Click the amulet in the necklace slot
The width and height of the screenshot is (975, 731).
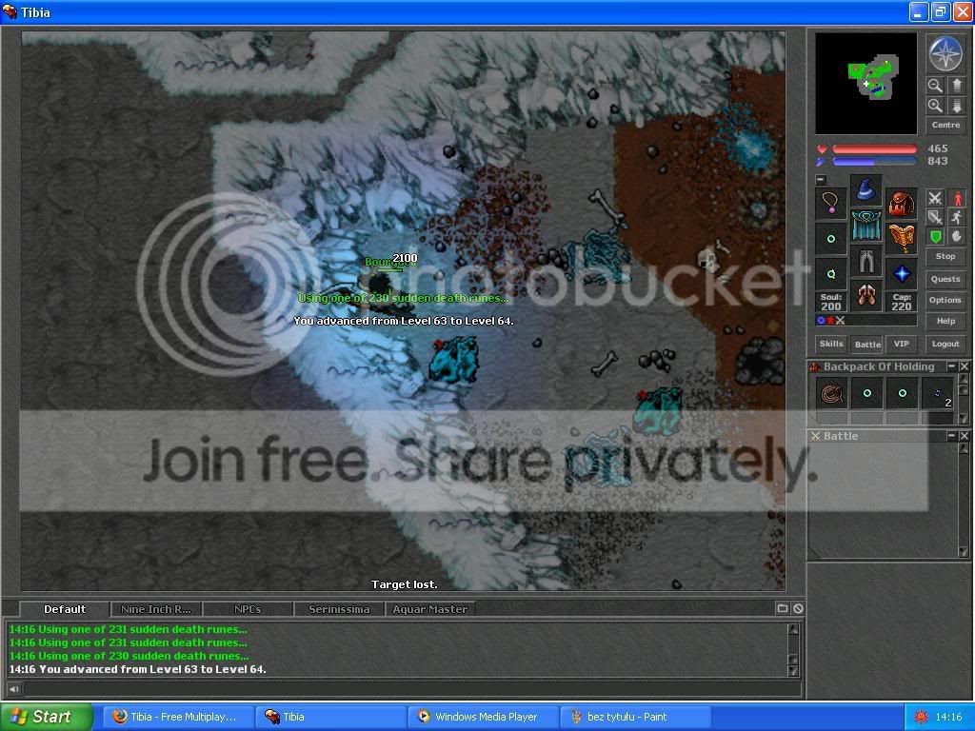click(x=830, y=204)
